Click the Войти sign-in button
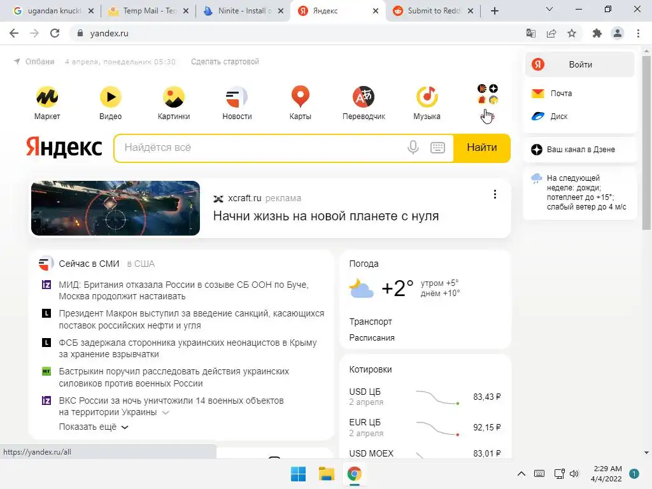The image size is (652, 489). tap(579, 64)
